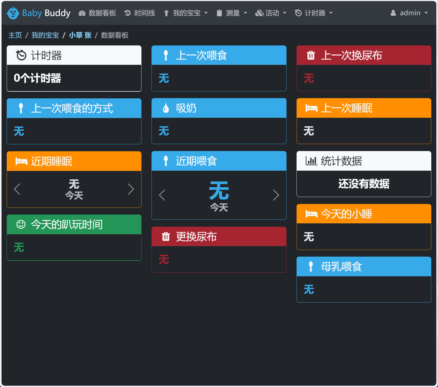Image resolution: width=438 pixels, height=387 pixels.
Task: Open baby profile 小草 张 from breadcrumb
Action: [80, 35]
